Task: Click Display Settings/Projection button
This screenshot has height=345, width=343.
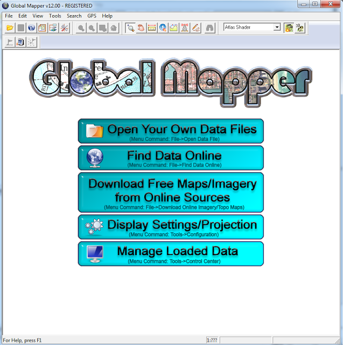Action: 171,227
